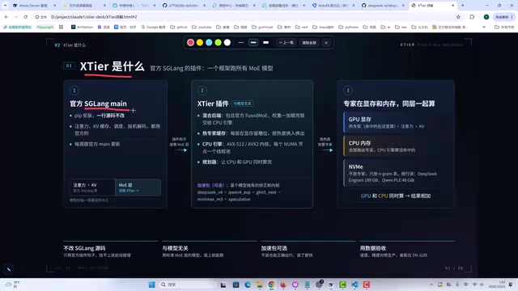Viewport: 518px width, 291px height.
Task: Switch to the first GitHub tab
Action: [x=183, y=6]
